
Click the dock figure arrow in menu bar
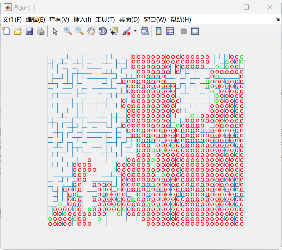(278, 19)
